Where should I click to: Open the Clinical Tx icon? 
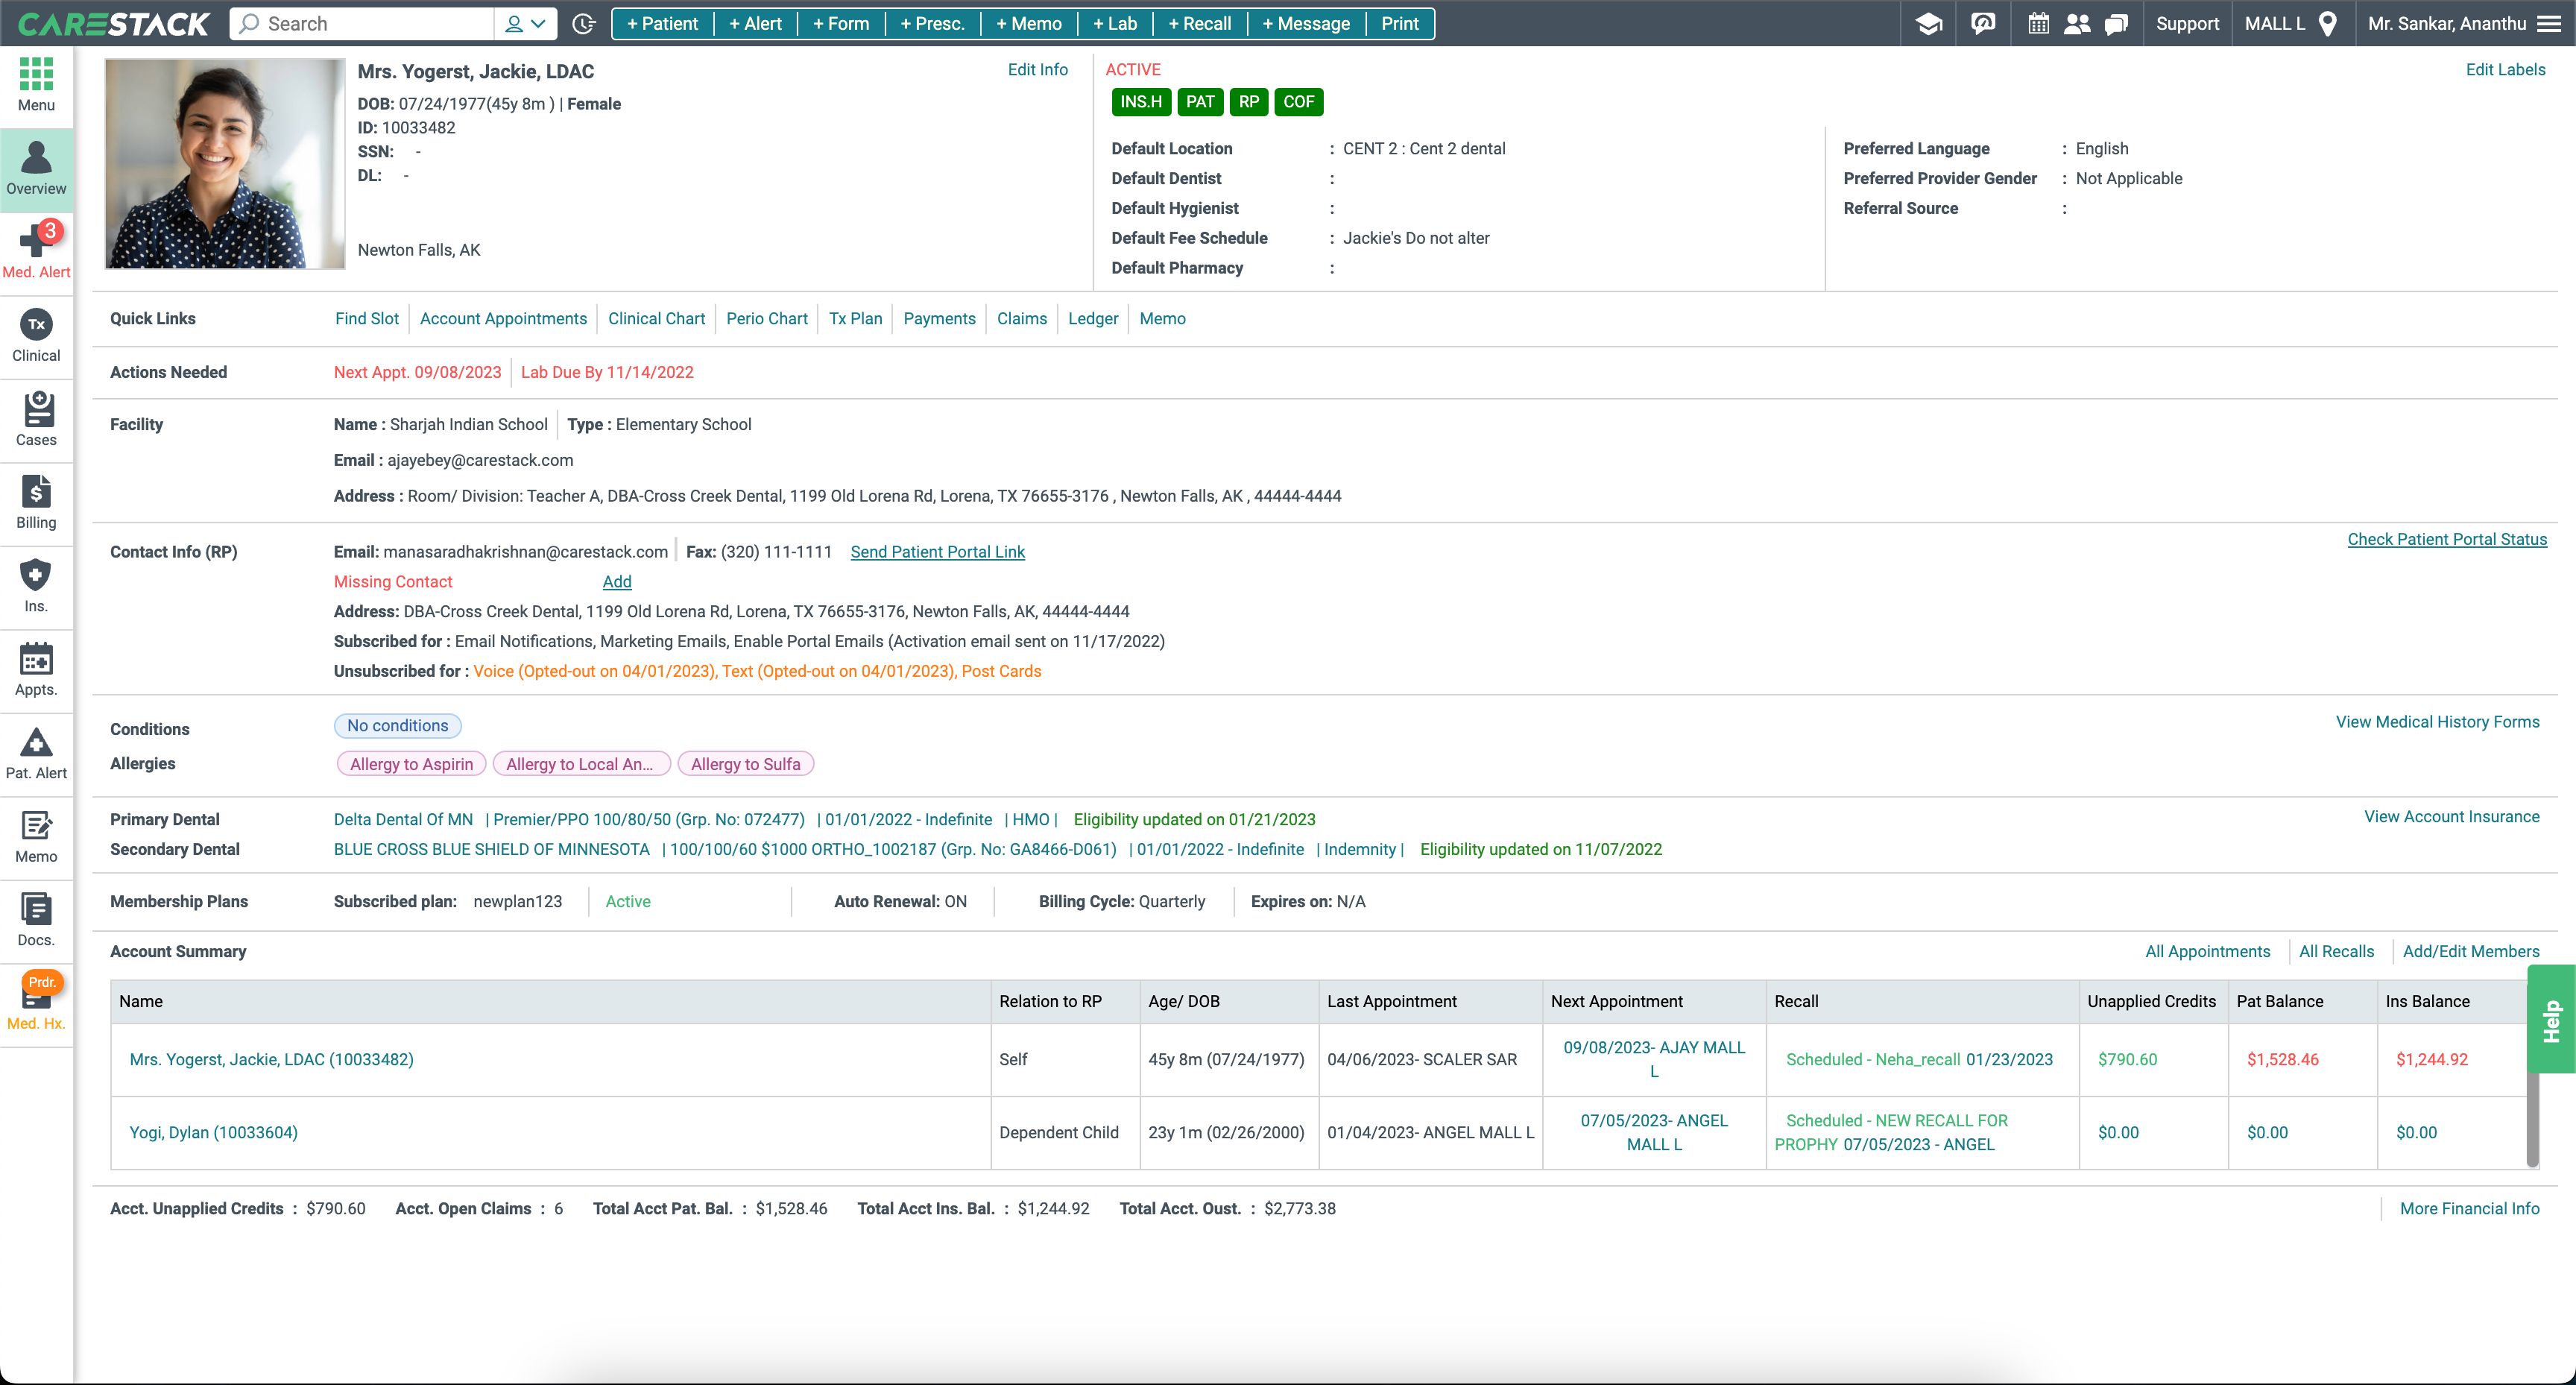point(36,336)
